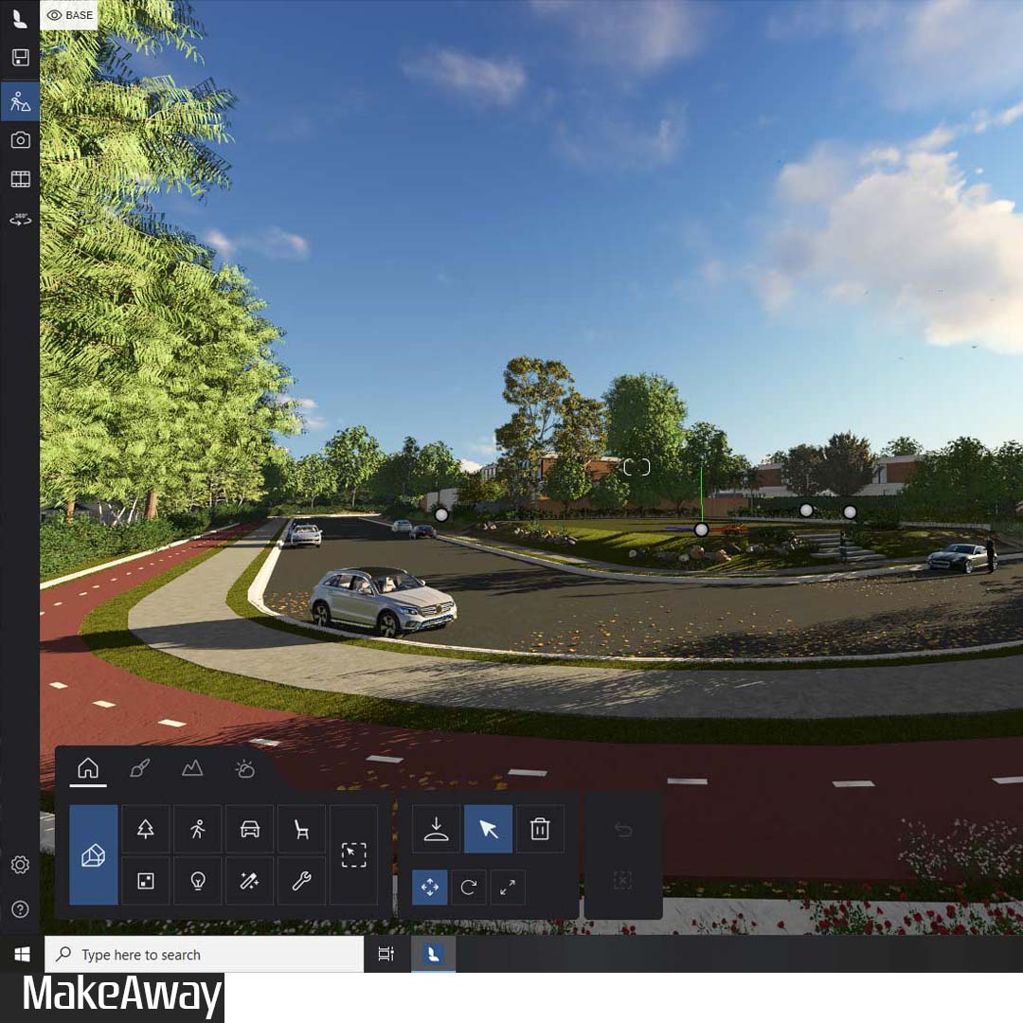This screenshot has width=1023, height=1023.
Task: Open Movie mode from the sidebar
Action: coord(20,179)
